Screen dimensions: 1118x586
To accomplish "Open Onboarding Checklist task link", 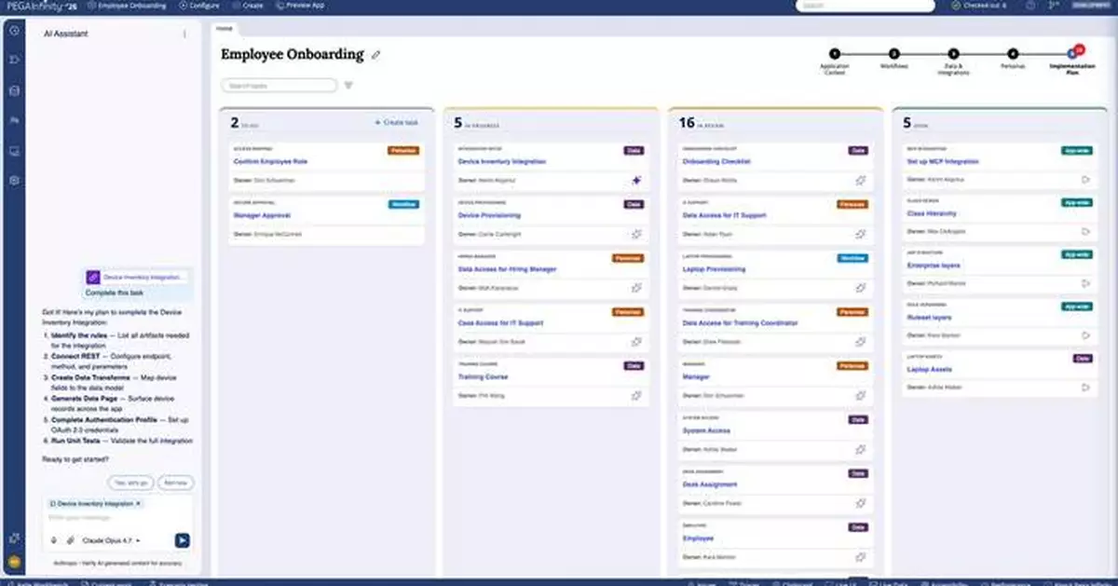I will coord(716,161).
